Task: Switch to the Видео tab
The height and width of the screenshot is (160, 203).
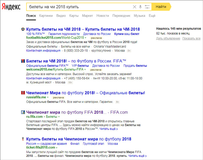Action: pyautogui.click(x=61, y=16)
